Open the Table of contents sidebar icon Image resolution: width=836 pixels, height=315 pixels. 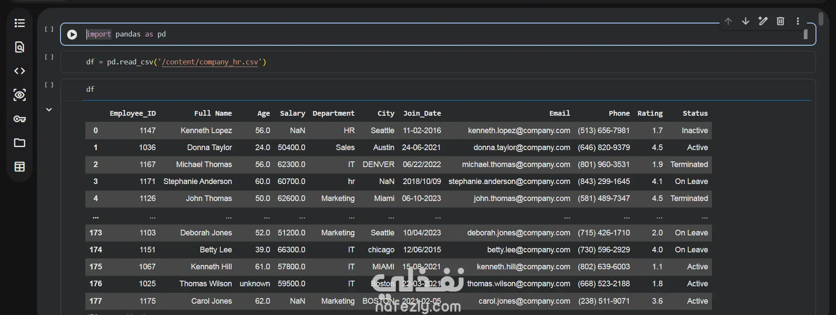click(20, 23)
